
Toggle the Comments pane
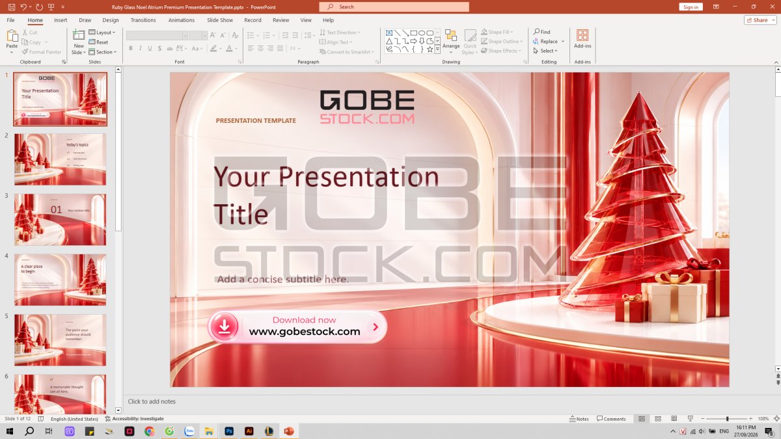611,419
